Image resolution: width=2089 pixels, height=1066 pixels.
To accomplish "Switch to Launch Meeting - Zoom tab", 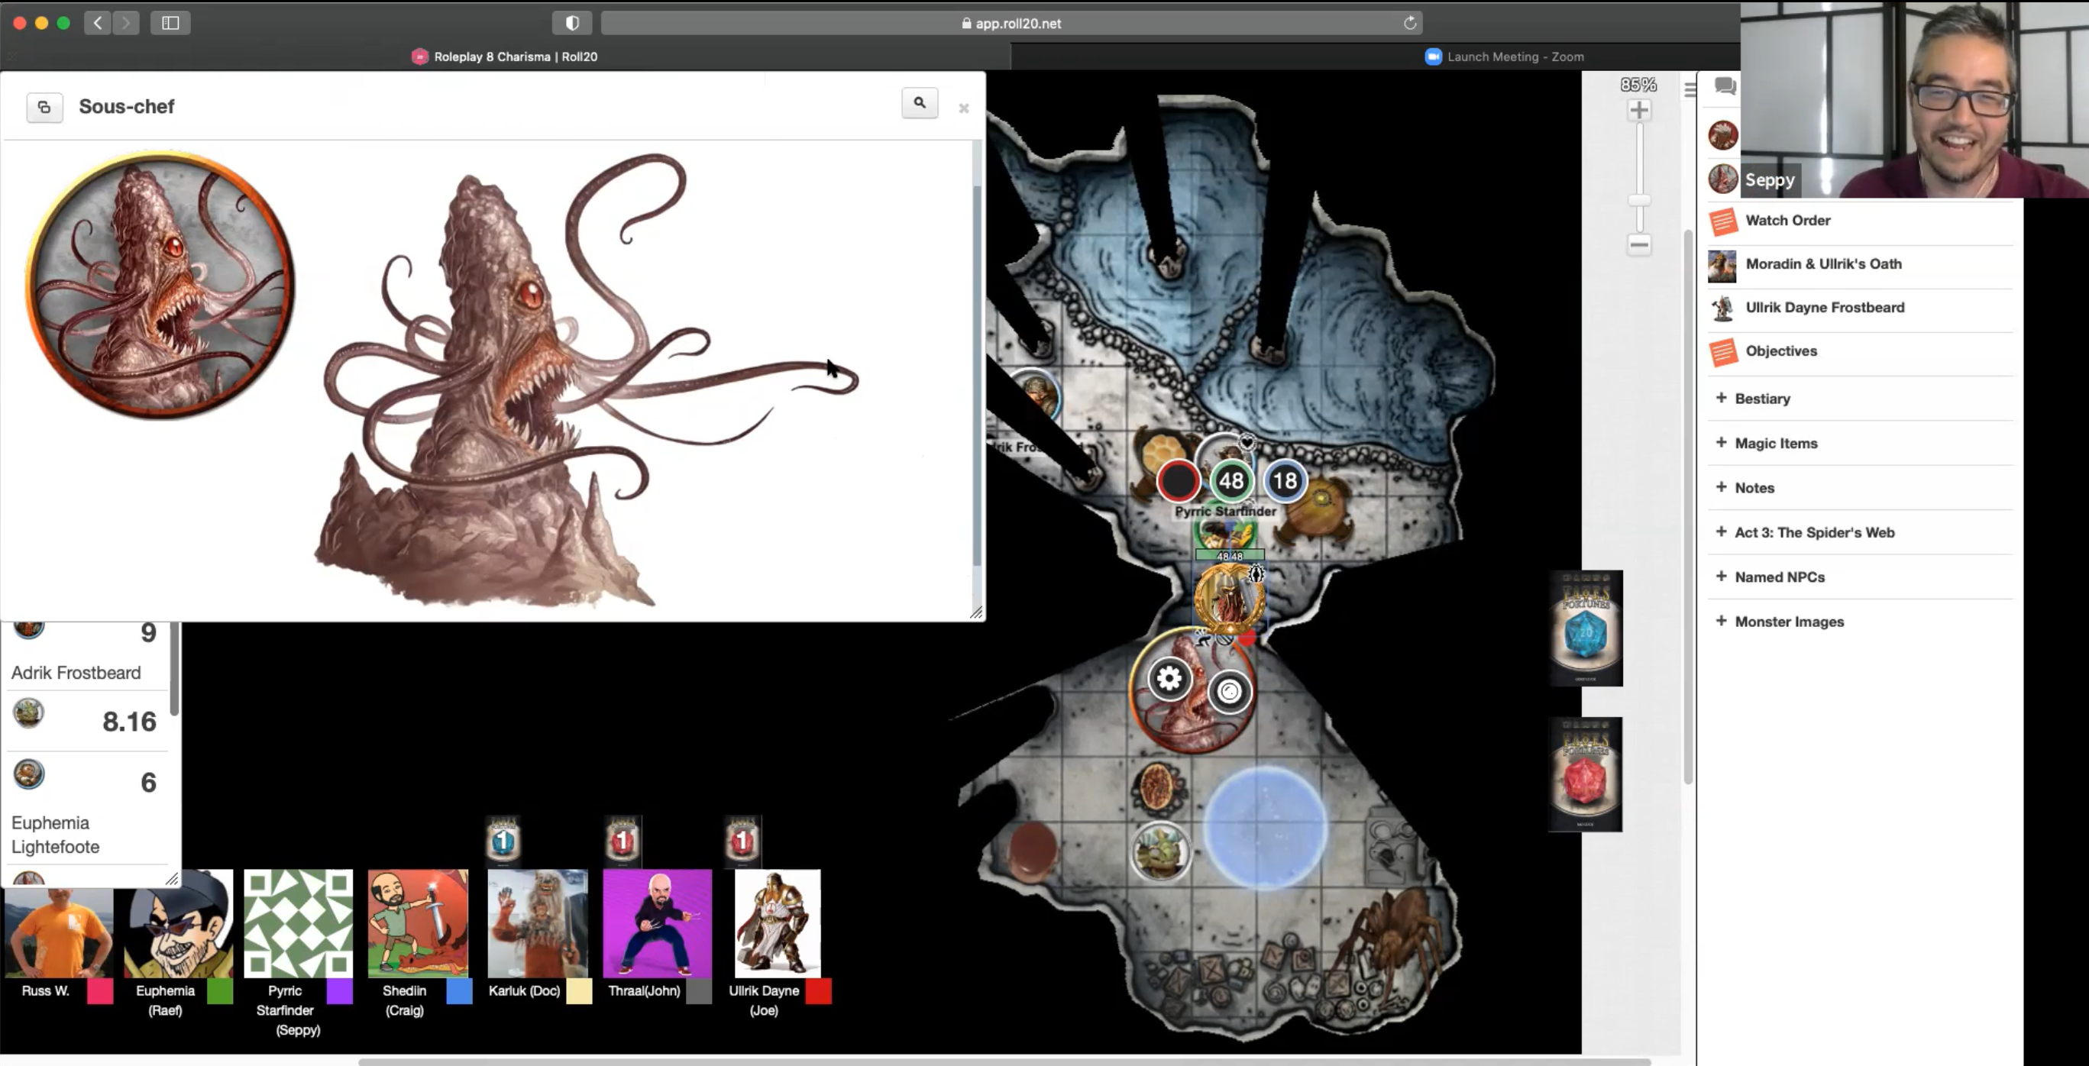I will [x=1503, y=57].
